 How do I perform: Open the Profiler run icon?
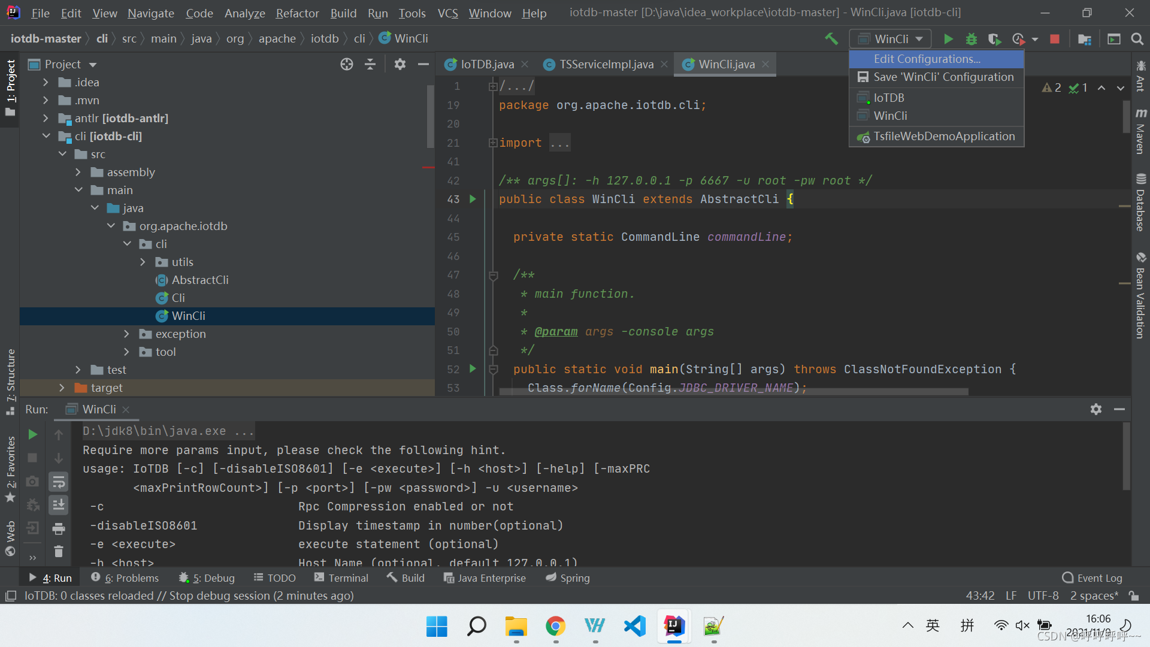(1018, 39)
